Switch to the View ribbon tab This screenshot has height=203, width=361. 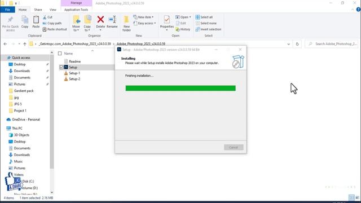(x=53, y=10)
